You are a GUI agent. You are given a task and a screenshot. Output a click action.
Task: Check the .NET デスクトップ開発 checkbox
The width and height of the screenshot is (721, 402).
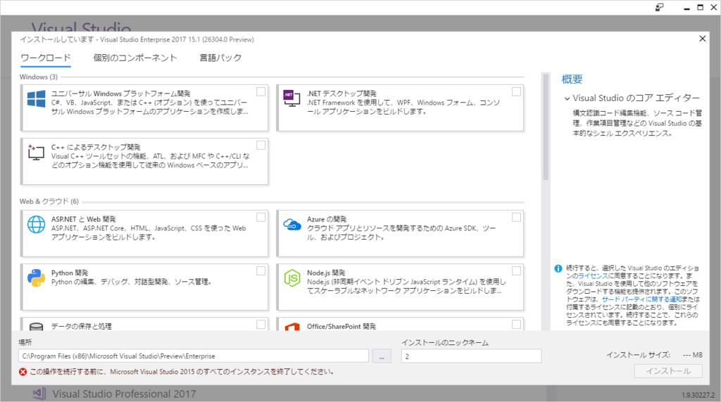tap(516, 92)
